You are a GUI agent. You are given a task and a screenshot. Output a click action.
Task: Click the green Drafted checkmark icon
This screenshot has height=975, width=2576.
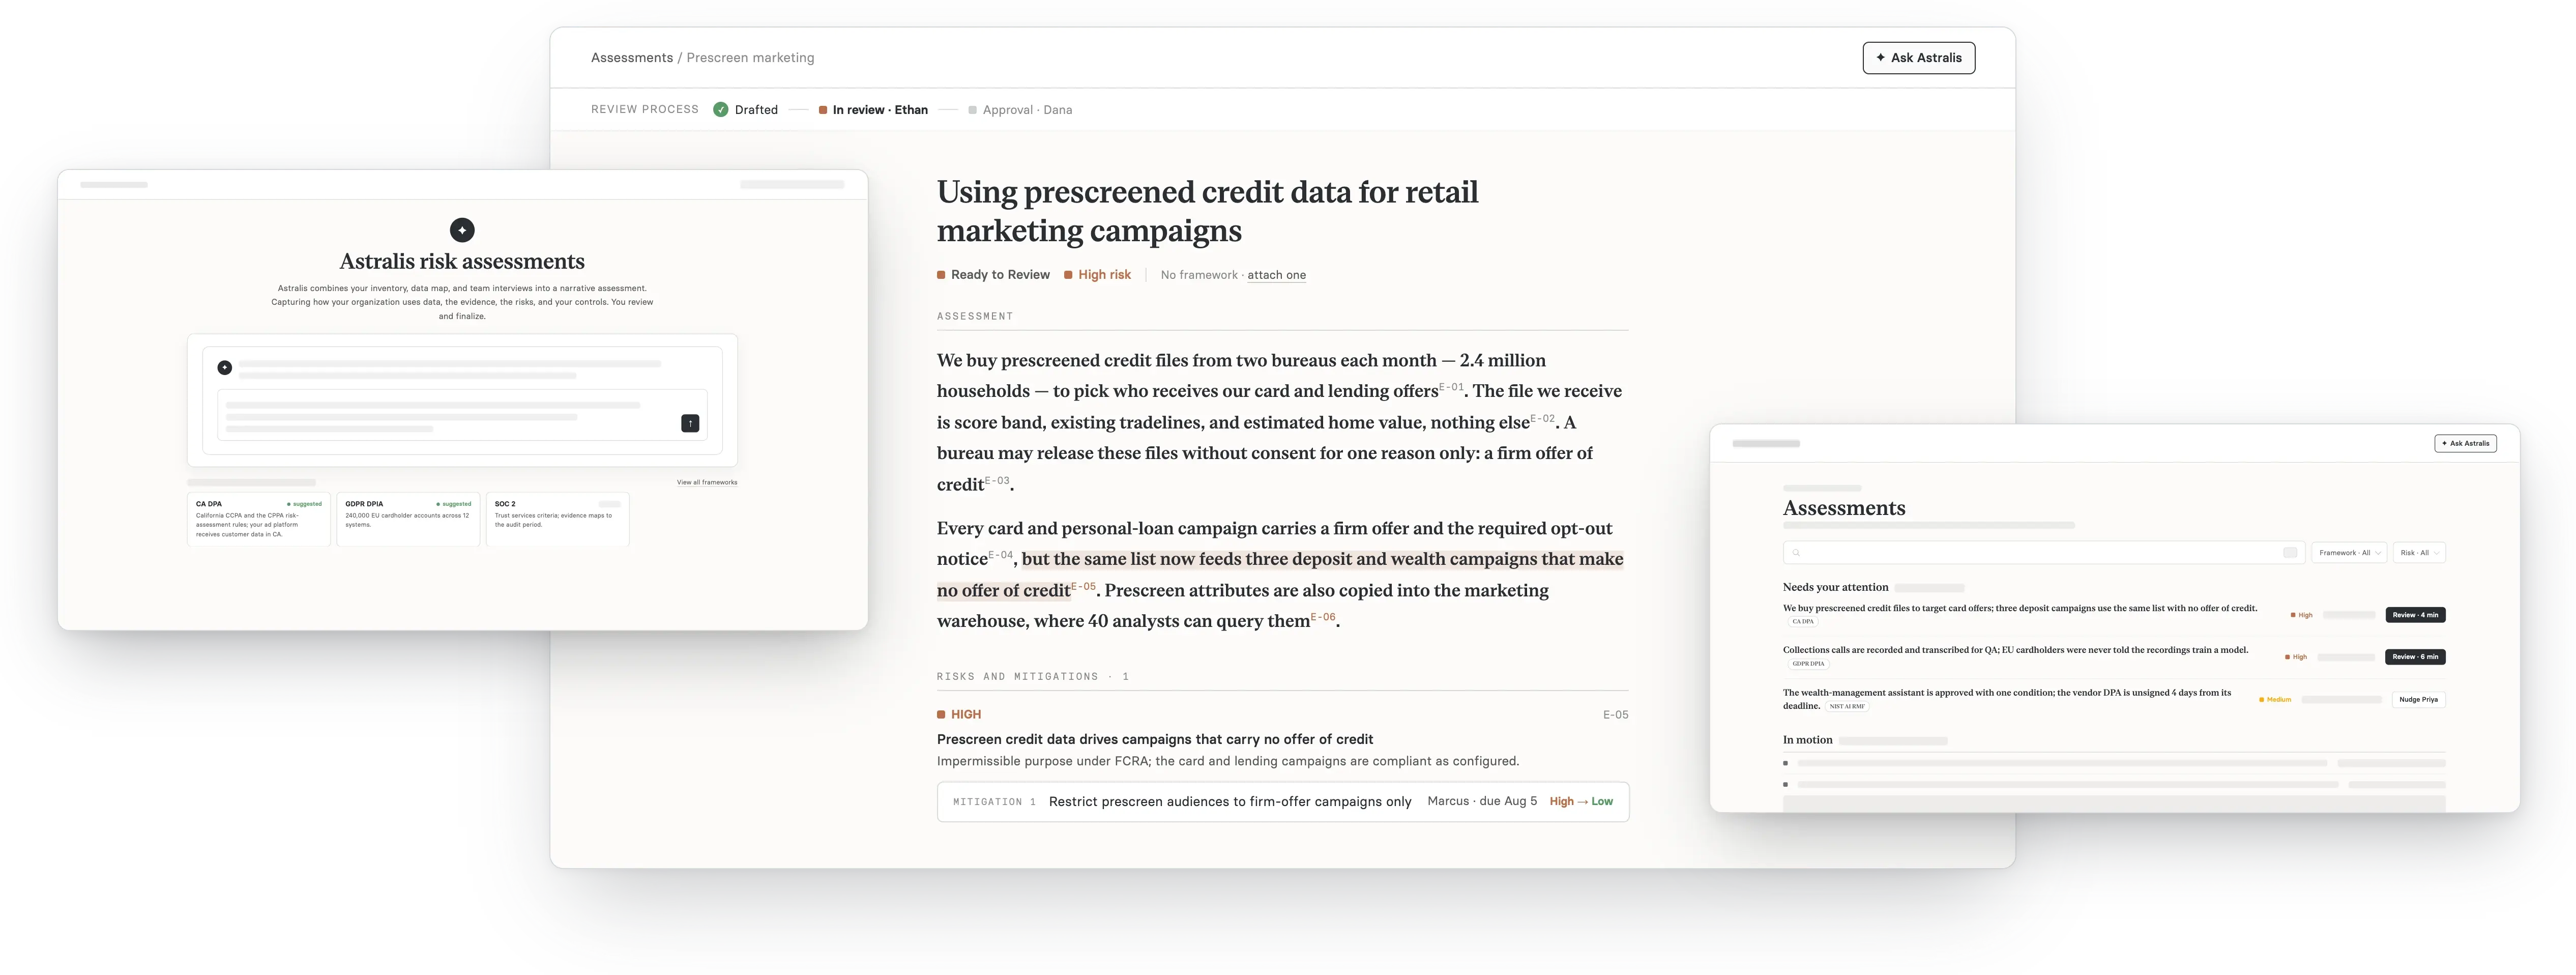coord(720,110)
